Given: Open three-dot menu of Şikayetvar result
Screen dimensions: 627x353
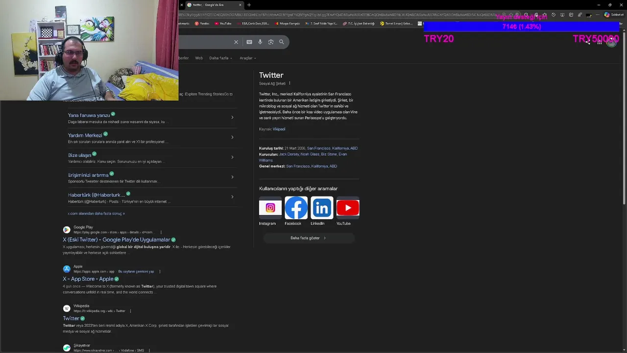Looking at the screenshot, I should [149, 351].
